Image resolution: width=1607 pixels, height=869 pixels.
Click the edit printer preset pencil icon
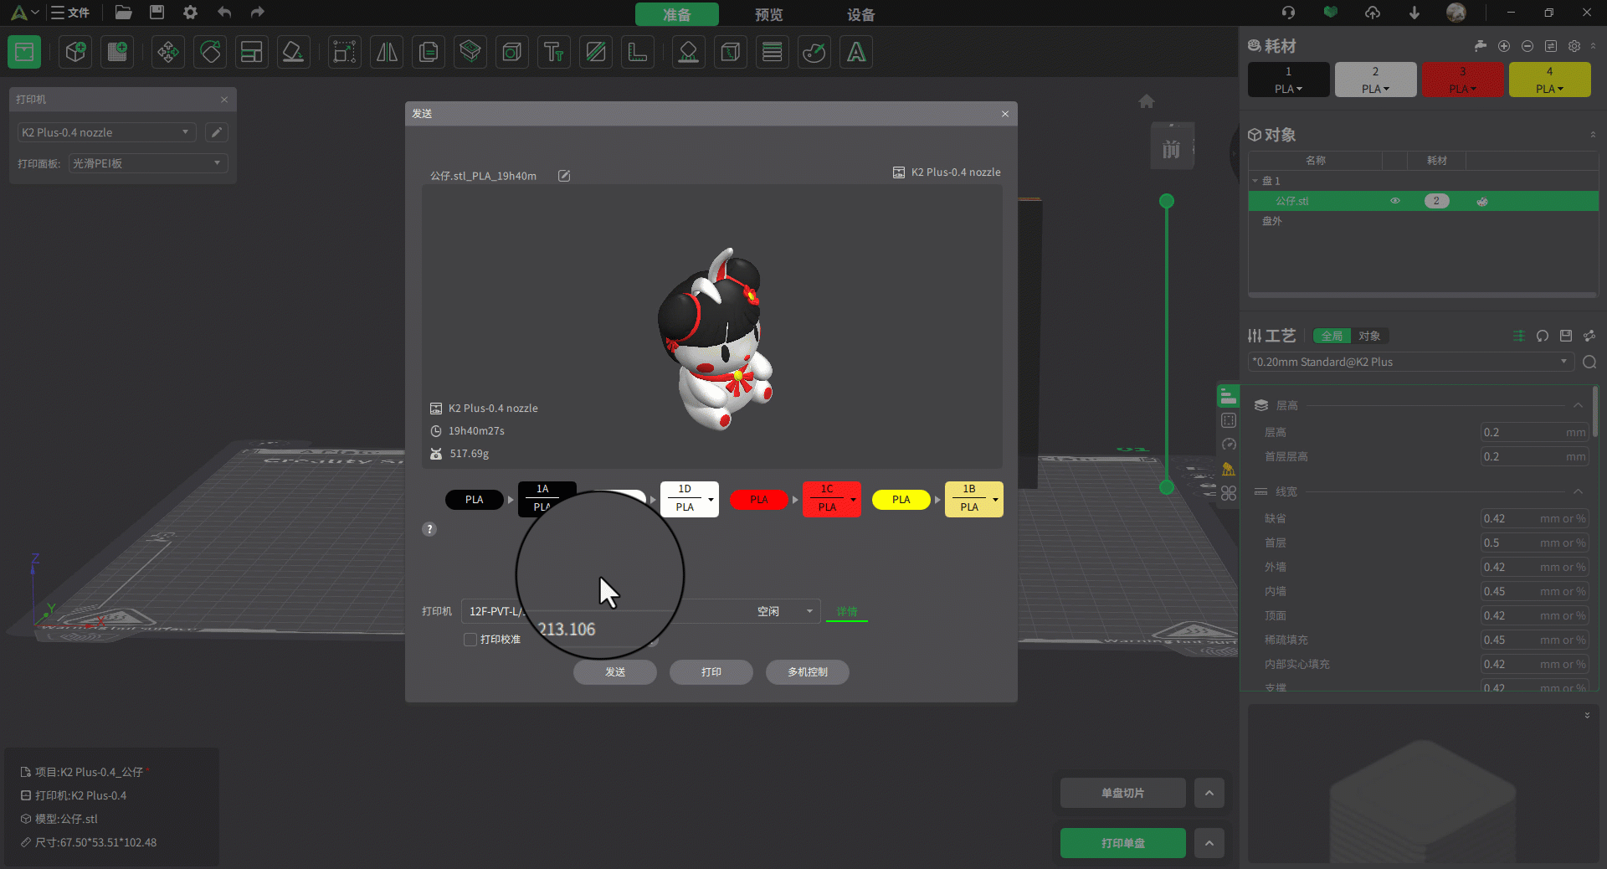pos(217,132)
